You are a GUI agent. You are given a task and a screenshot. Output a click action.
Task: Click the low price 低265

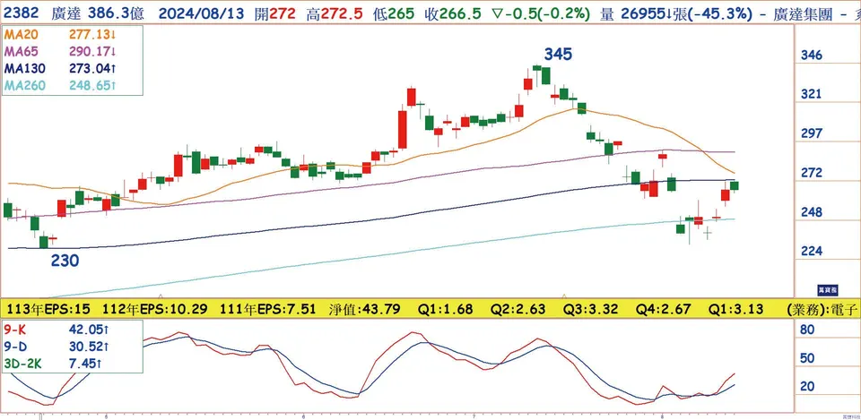tap(395, 15)
